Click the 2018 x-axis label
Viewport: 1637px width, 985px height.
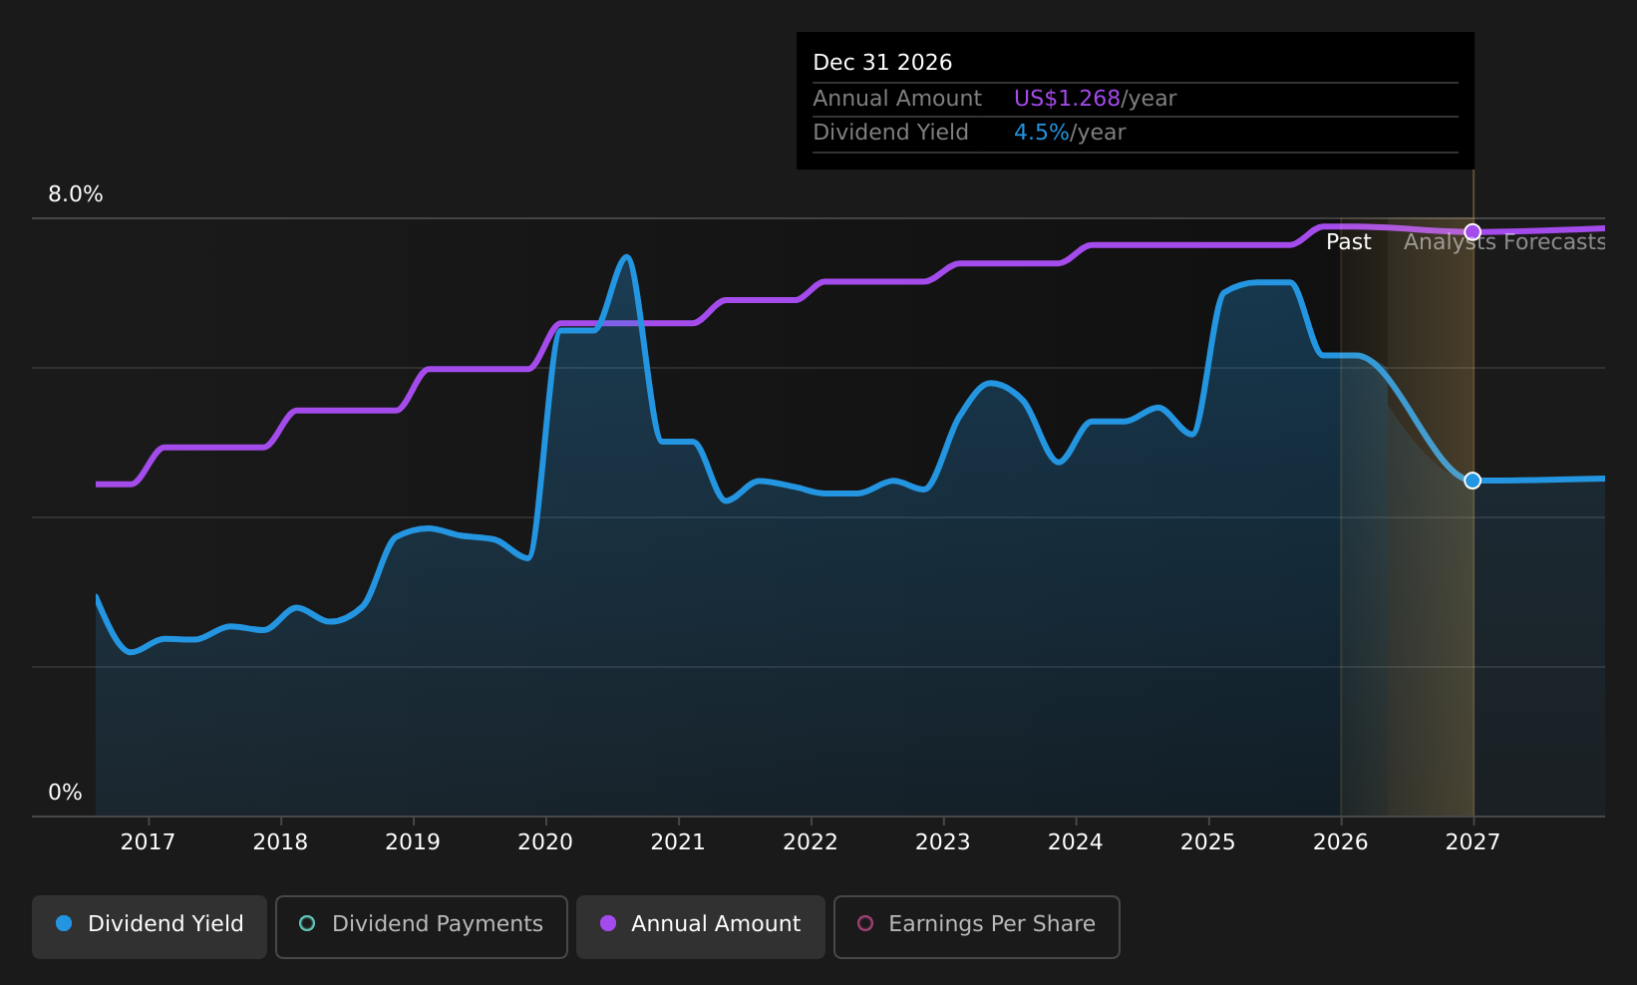[x=280, y=842]
